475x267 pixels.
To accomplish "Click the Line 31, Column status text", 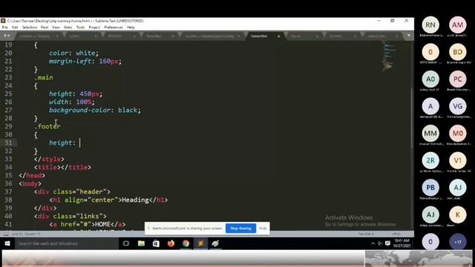I will (x=26, y=234).
